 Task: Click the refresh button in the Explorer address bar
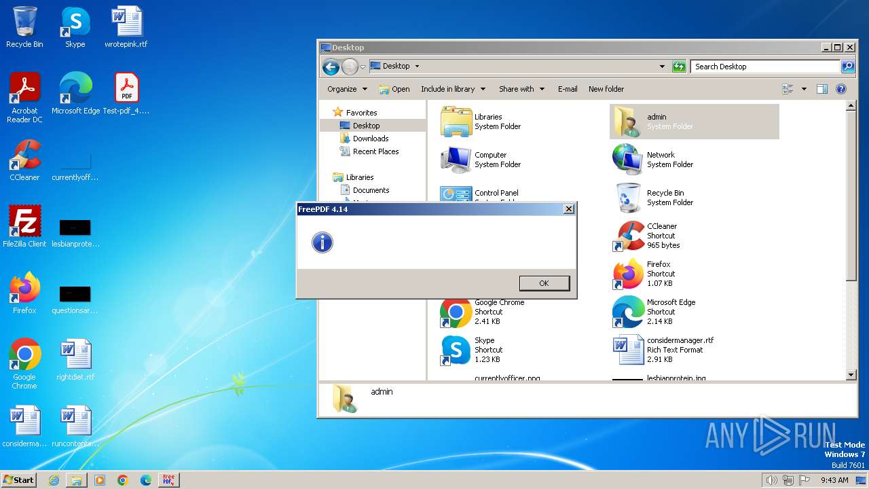[679, 67]
